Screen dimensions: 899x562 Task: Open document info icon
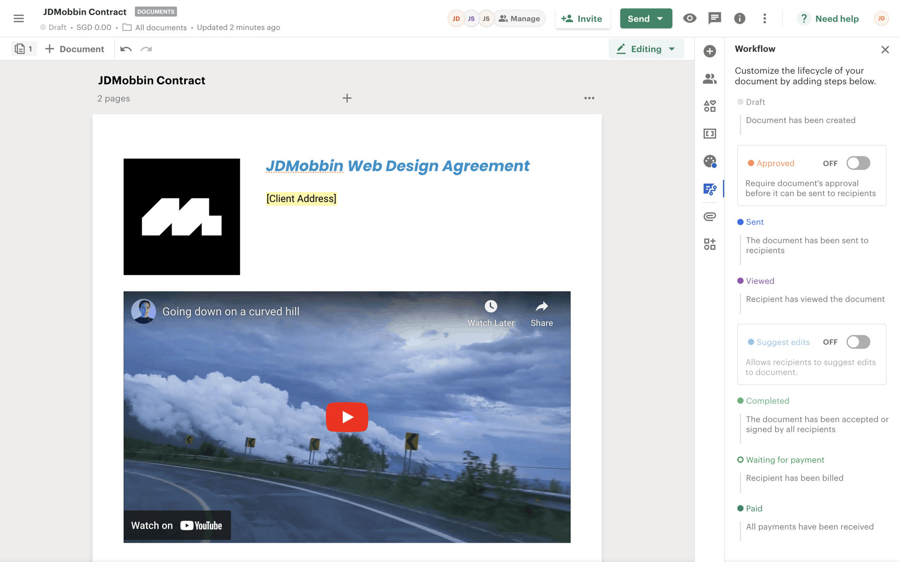coord(740,18)
